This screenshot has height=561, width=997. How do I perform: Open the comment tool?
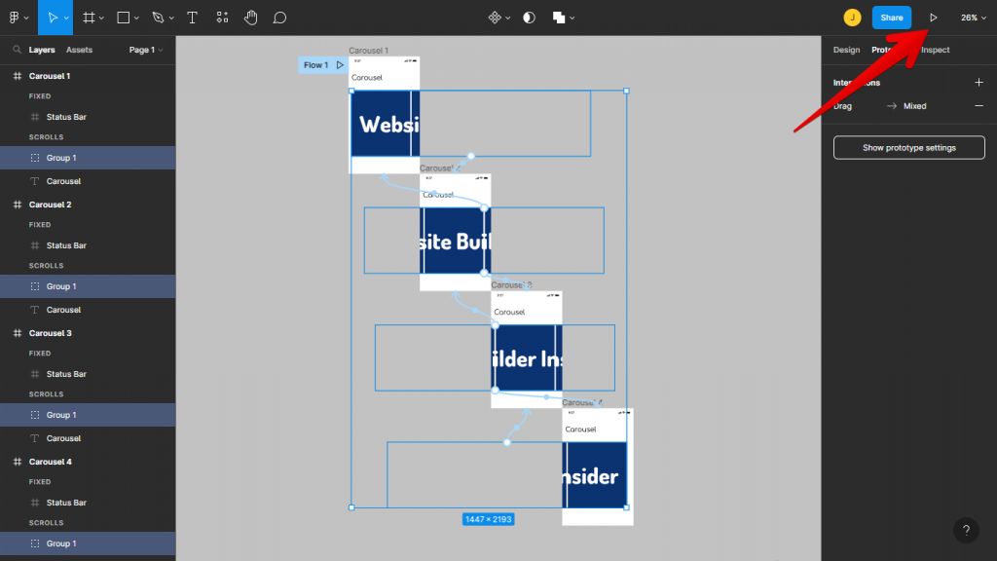[279, 17]
